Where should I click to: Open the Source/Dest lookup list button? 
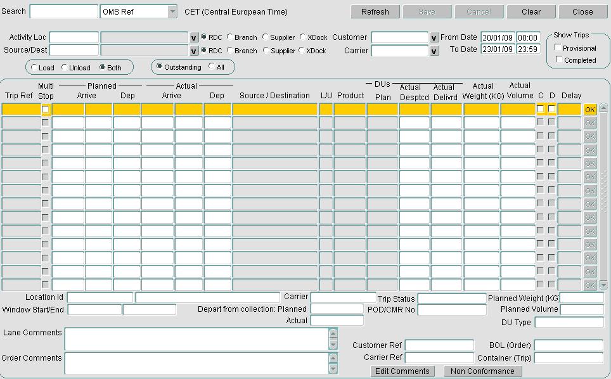click(x=194, y=51)
